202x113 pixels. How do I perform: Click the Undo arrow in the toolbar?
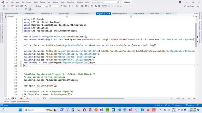coord(26,6)
